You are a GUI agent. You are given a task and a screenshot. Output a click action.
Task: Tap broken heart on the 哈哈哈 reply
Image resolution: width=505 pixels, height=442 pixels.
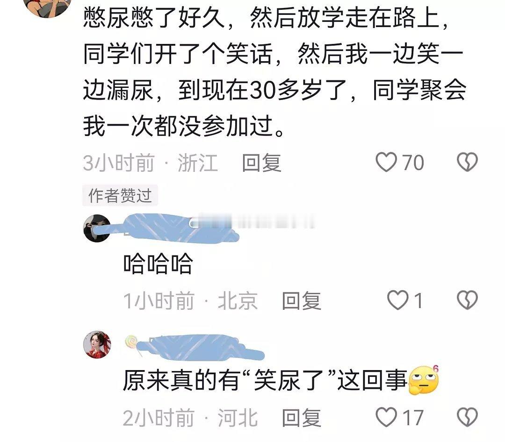(467, 300)
